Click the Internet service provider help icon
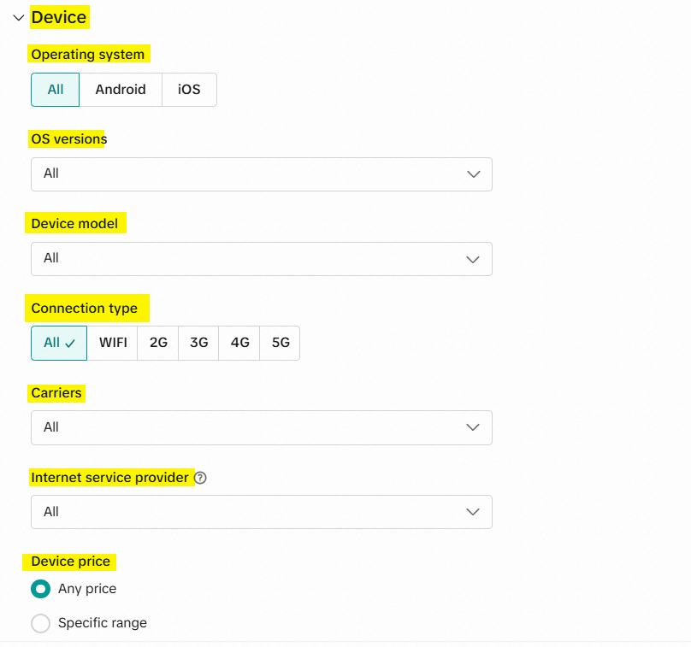Screen dimensions: 691x647 pos(201,478)
